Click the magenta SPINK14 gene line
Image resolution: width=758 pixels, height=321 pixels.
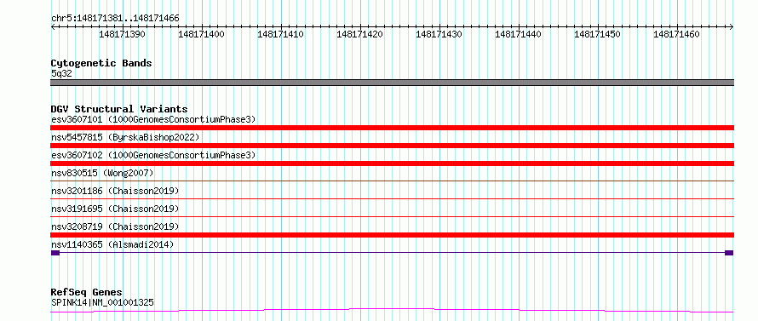[x=392, y=310]
